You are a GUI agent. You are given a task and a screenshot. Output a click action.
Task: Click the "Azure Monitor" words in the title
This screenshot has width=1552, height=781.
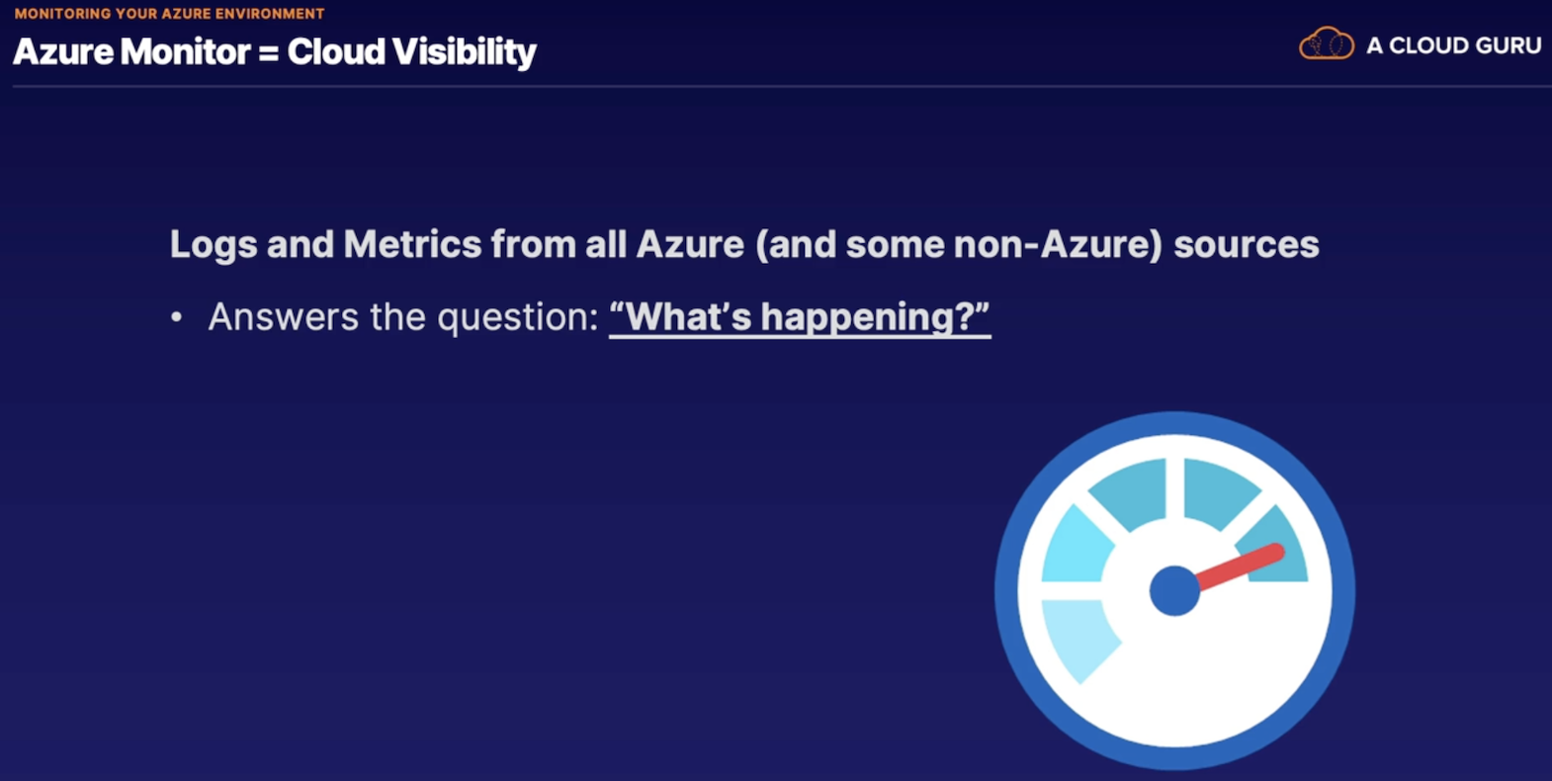pyautogui.click(x=131, y=52)
